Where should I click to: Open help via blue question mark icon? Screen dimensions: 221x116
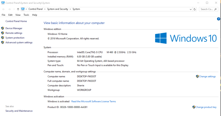click(219, 19)
